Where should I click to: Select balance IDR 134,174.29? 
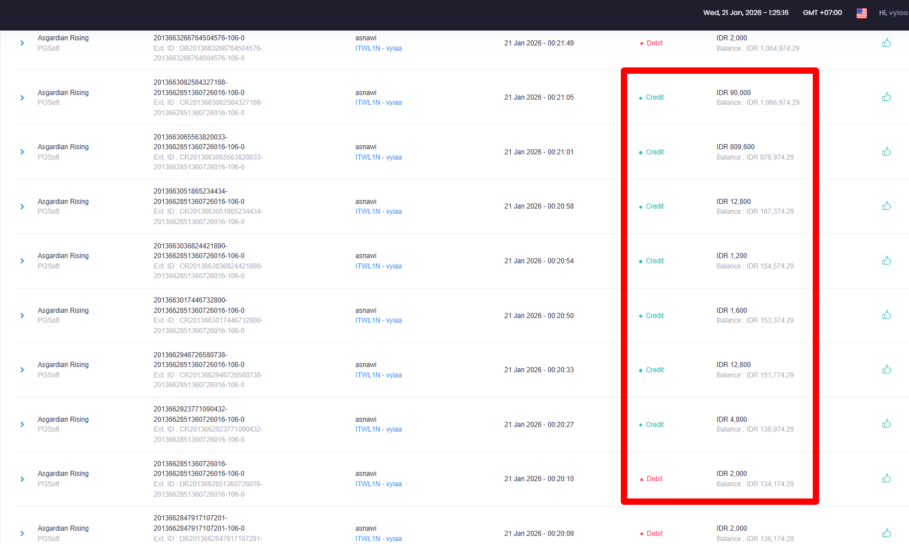tap(770, 484)
